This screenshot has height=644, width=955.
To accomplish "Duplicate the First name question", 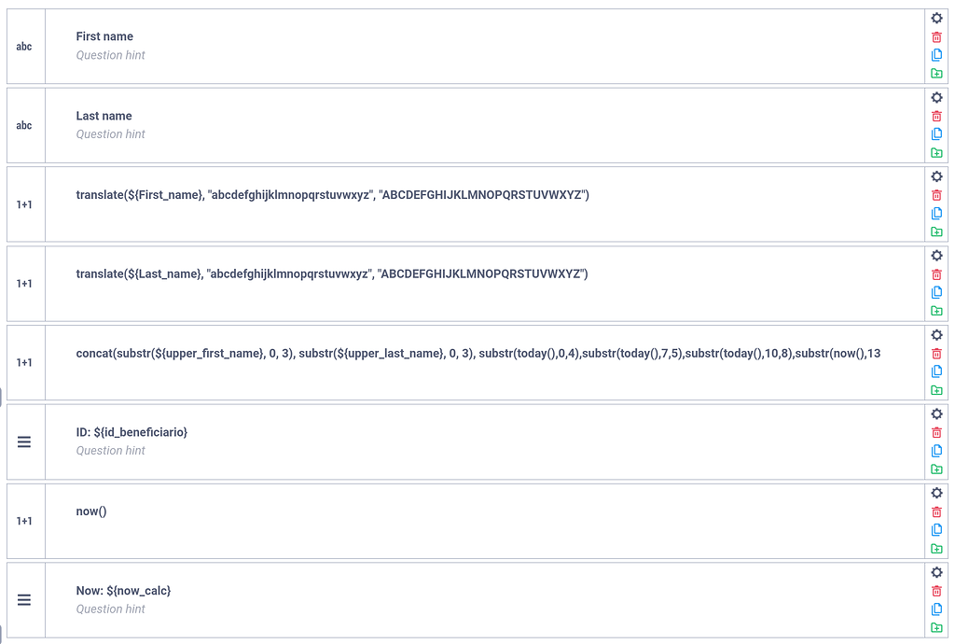I will pyautogui.click(x=936, y=54).
